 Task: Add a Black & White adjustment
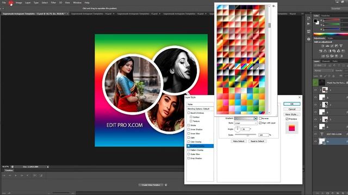330,51
